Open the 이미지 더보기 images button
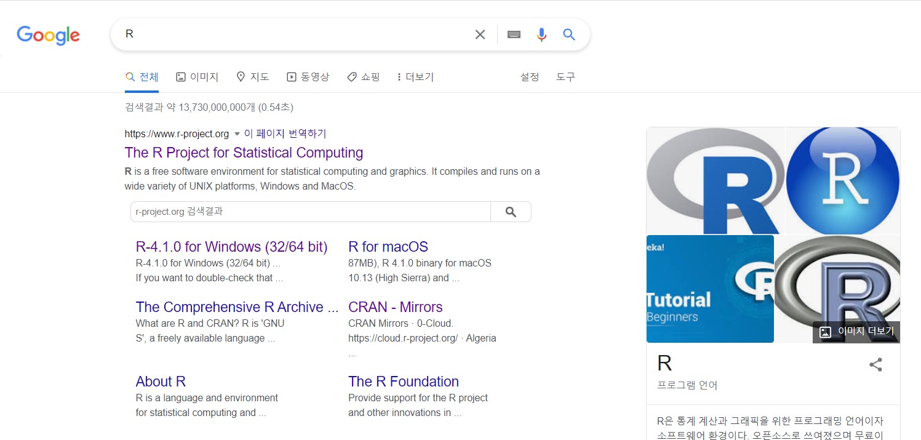Screen dimensions: 921x440 856,332
